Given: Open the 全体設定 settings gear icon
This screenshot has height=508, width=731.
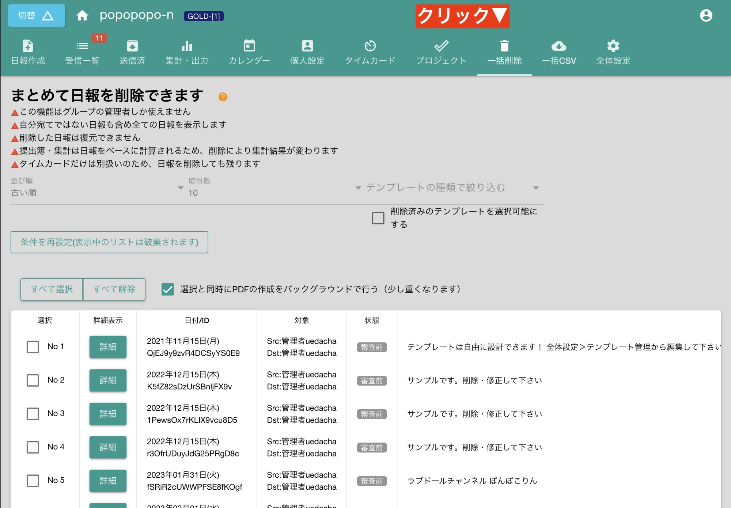Looking at the screenshot, I should pos(613,51).
